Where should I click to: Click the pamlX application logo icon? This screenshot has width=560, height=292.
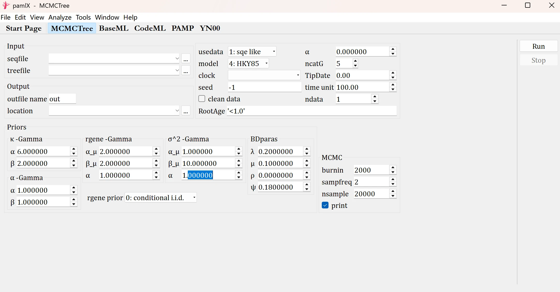(6, 5)
